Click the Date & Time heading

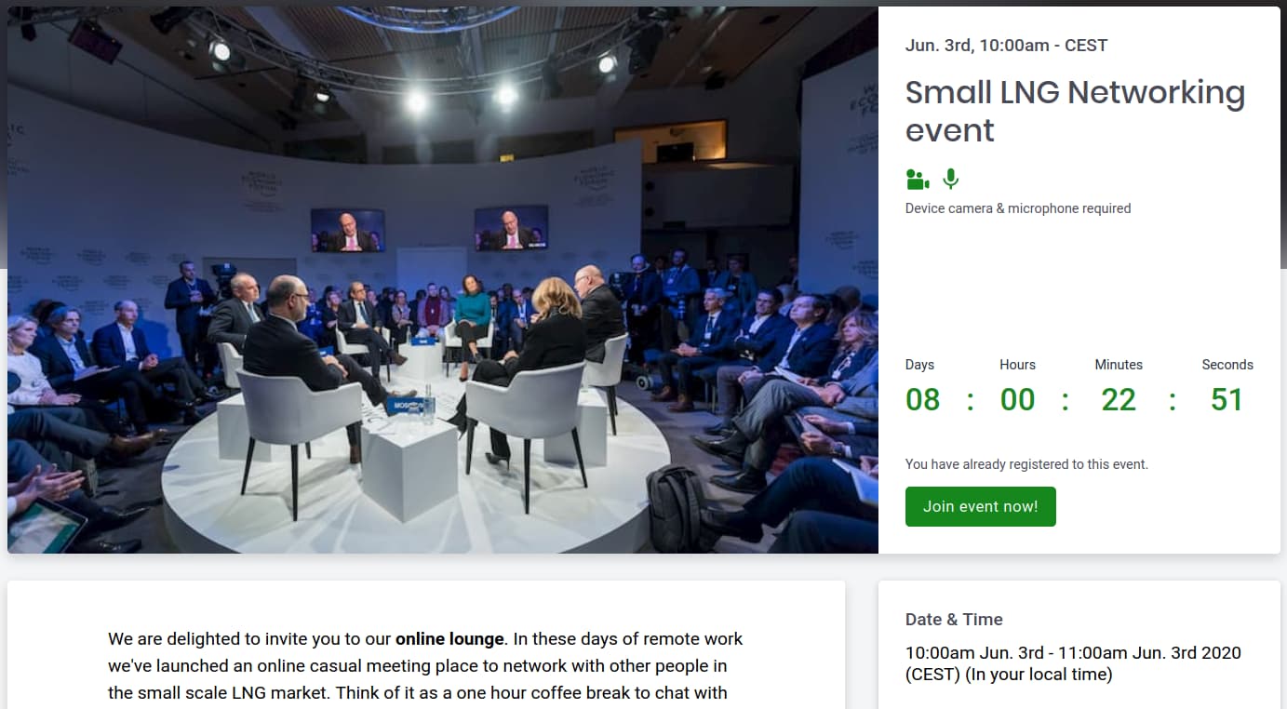point(954,620)
